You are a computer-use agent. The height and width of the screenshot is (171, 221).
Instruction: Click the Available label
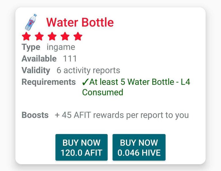[39, 59]
